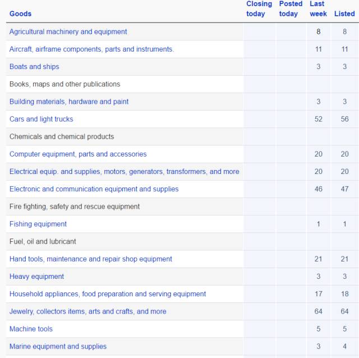The image size is (359, 358).
Task: Click Last week value 52 for Cars
Action: click(x=318, y=119)
